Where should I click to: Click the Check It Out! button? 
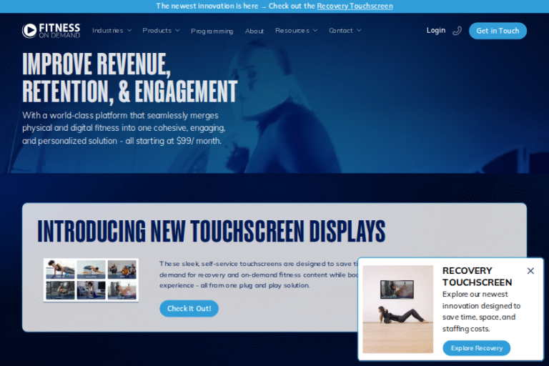(189, 309)
